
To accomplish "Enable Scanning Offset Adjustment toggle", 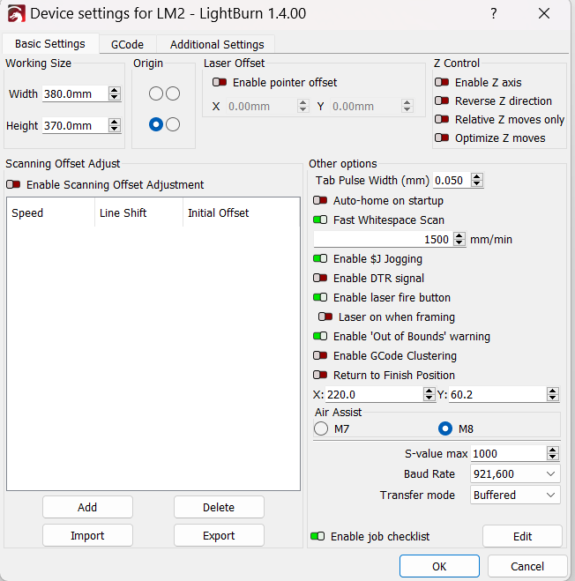I will click(x=13, y=184).
